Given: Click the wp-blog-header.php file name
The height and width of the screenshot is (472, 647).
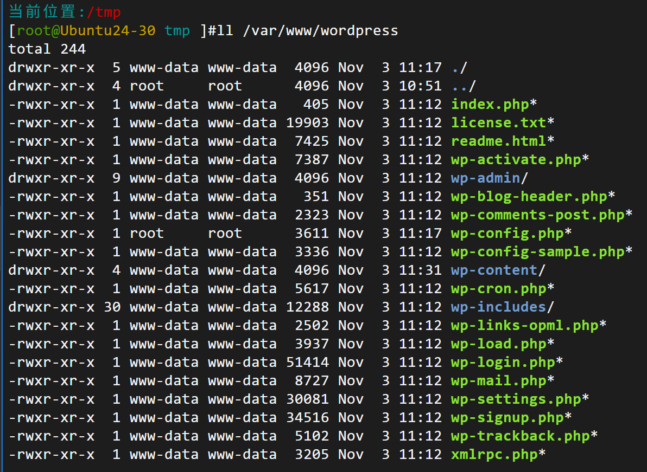Looking at the screenshot, I should point(529,197).
